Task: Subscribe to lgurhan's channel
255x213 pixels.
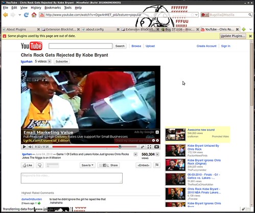Action: (x=62, y=62)
